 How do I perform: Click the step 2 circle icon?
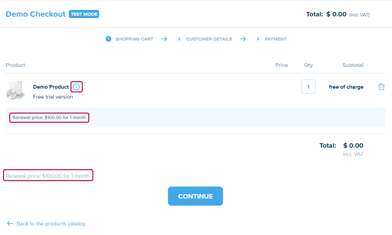pyautogui.click(x=179, y=39)
